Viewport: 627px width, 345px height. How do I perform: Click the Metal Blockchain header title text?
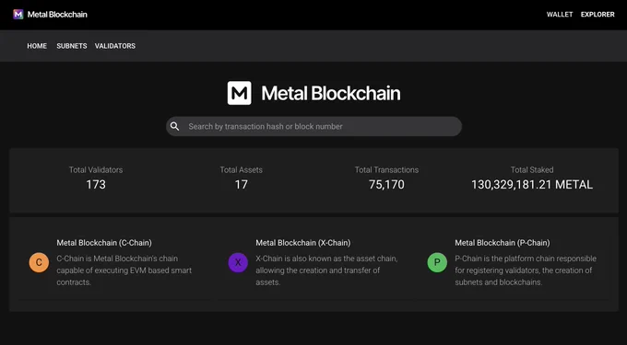(57, 15)
